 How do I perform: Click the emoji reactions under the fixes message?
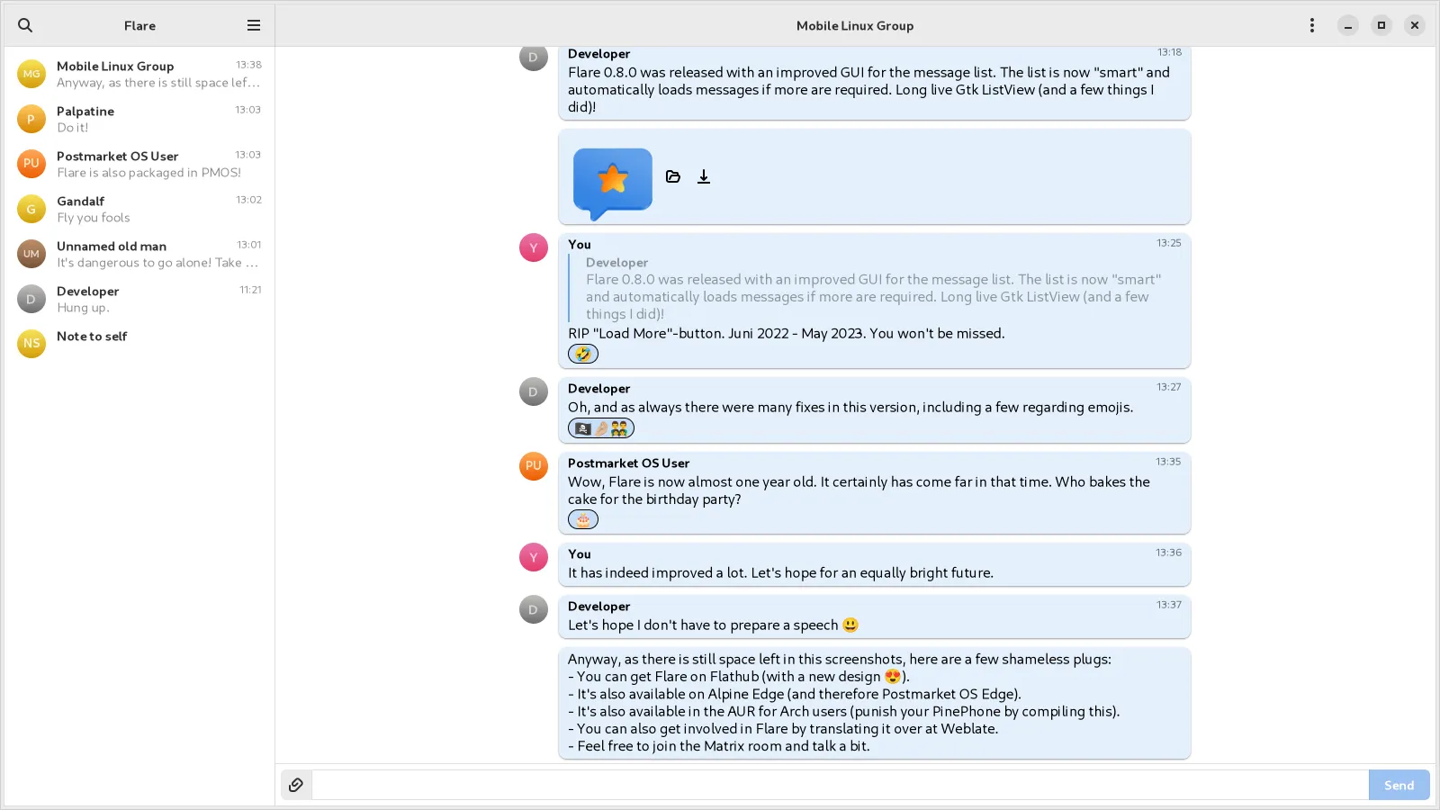(x=601, y=428)
